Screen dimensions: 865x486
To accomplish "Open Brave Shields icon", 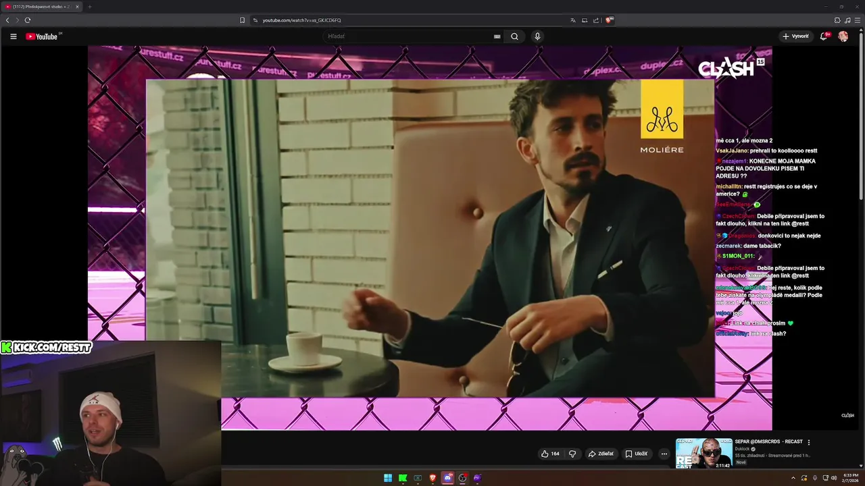I will point(609,20).
